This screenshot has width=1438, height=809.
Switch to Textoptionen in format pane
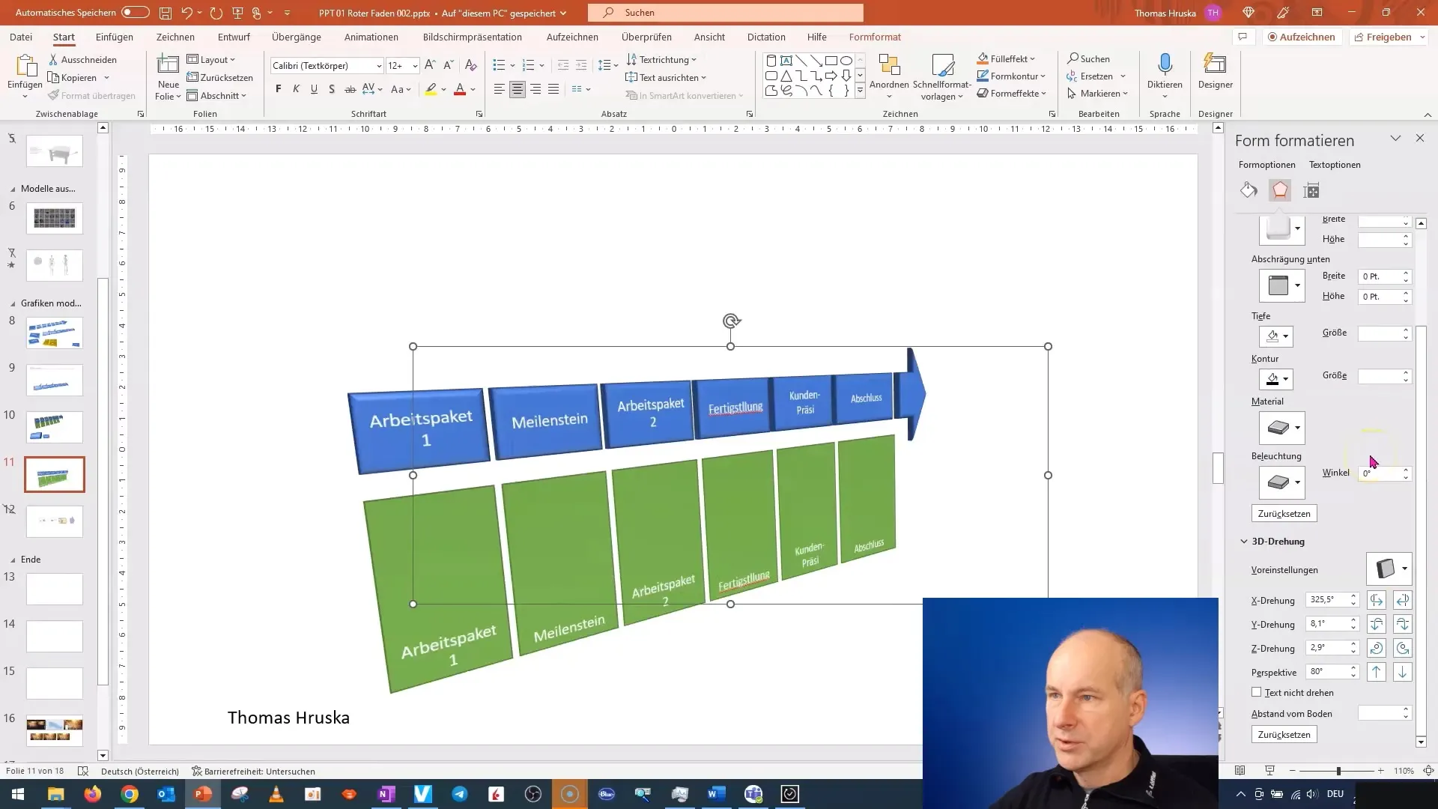[1335, 165]
